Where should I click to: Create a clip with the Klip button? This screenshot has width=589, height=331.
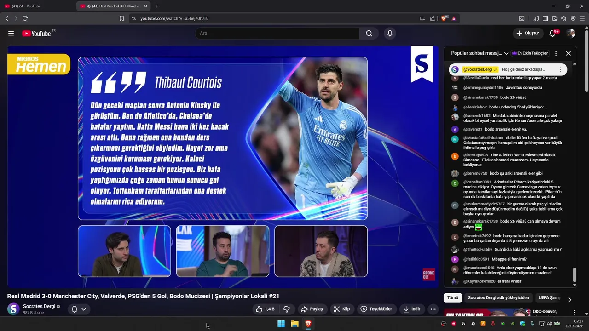click(342, 309)
